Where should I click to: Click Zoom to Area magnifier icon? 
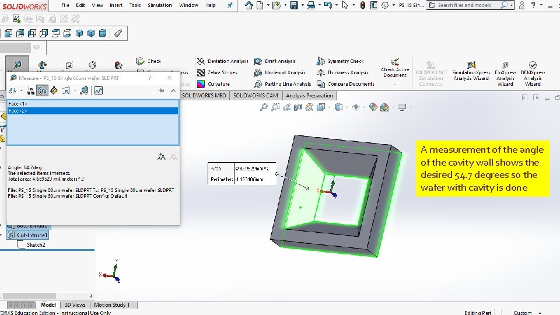[x=275, y=107]
